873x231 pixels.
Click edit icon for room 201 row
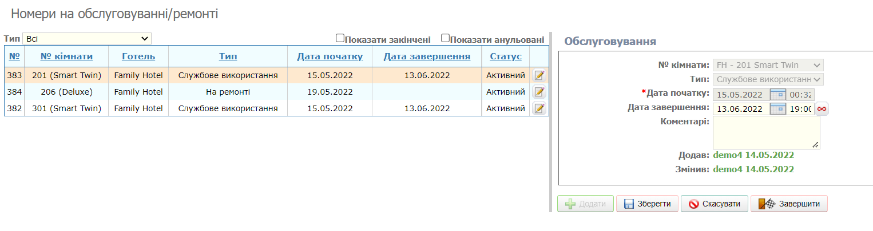[x=539, y=75]
